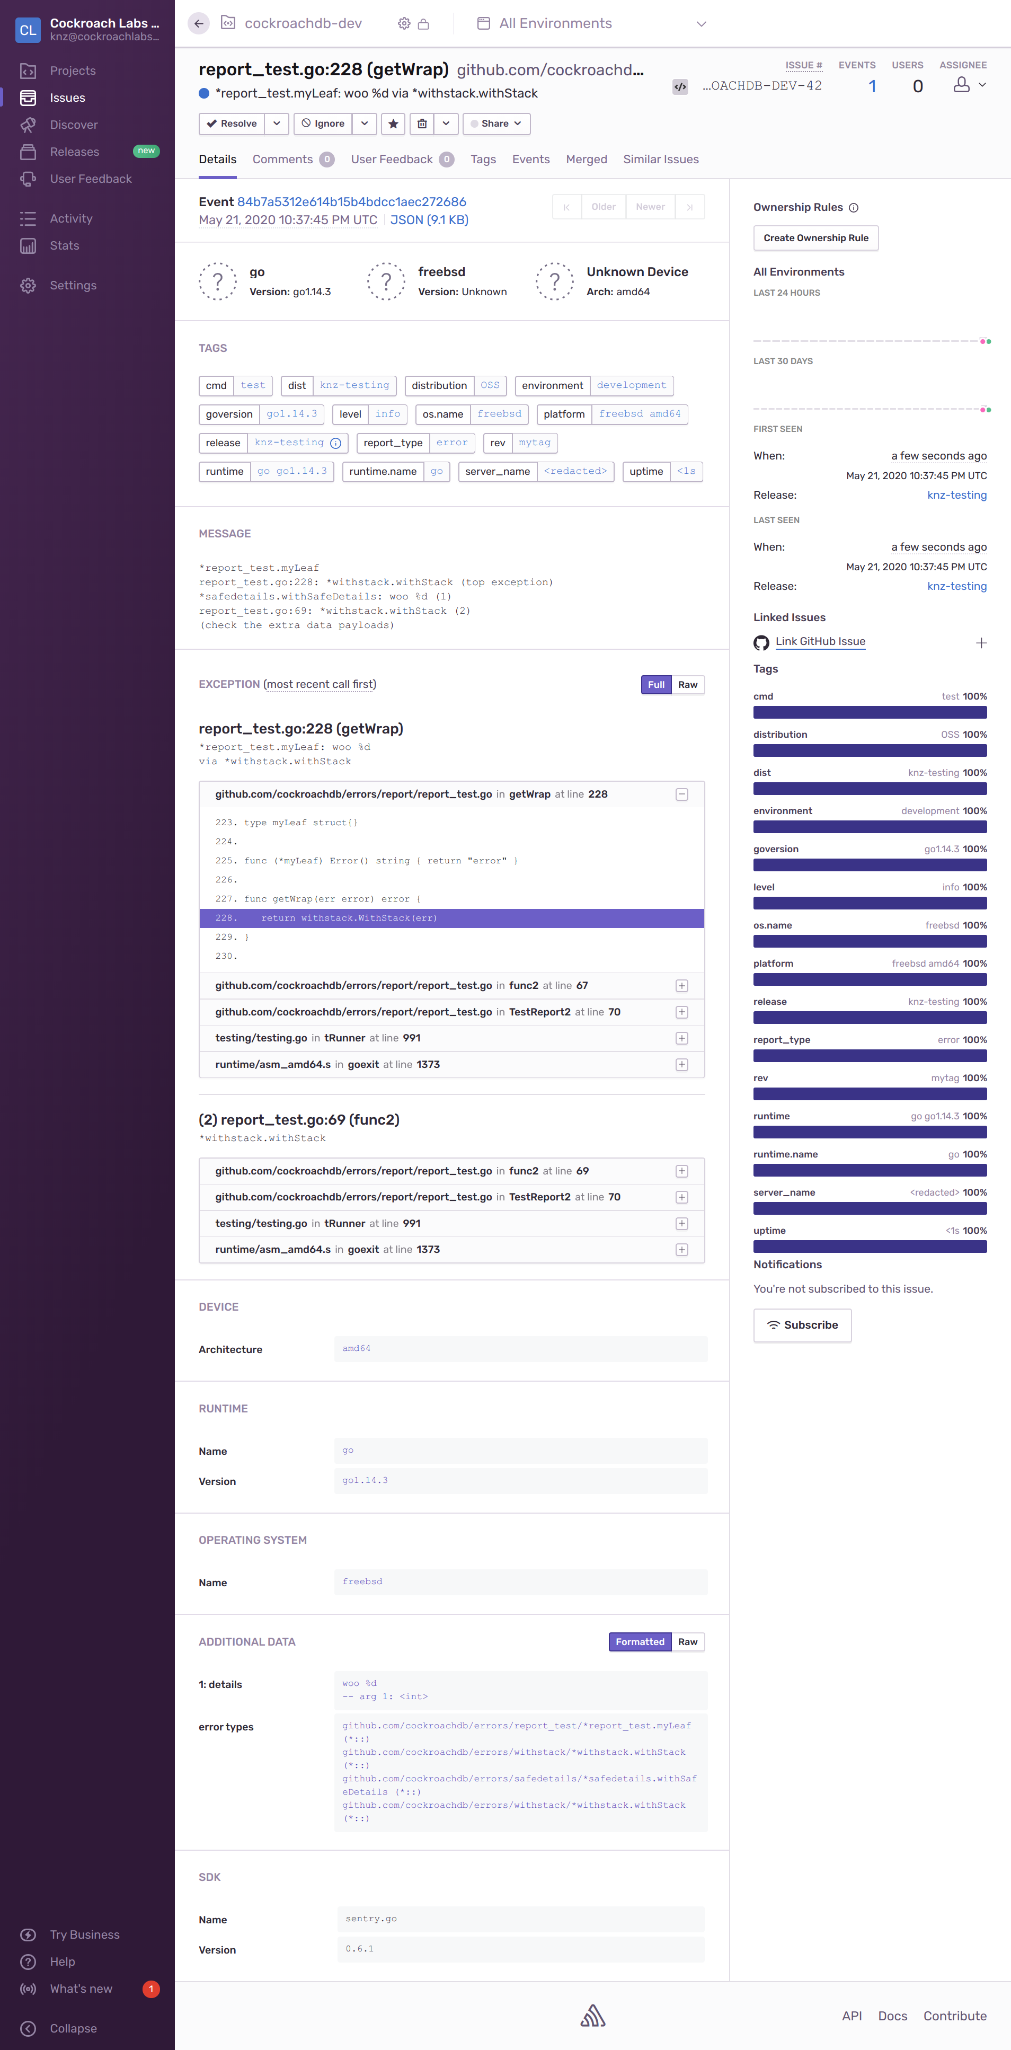Click Newer event button
The height and width of the screenshot is (2050, 1011).
[x=650, y=207]
